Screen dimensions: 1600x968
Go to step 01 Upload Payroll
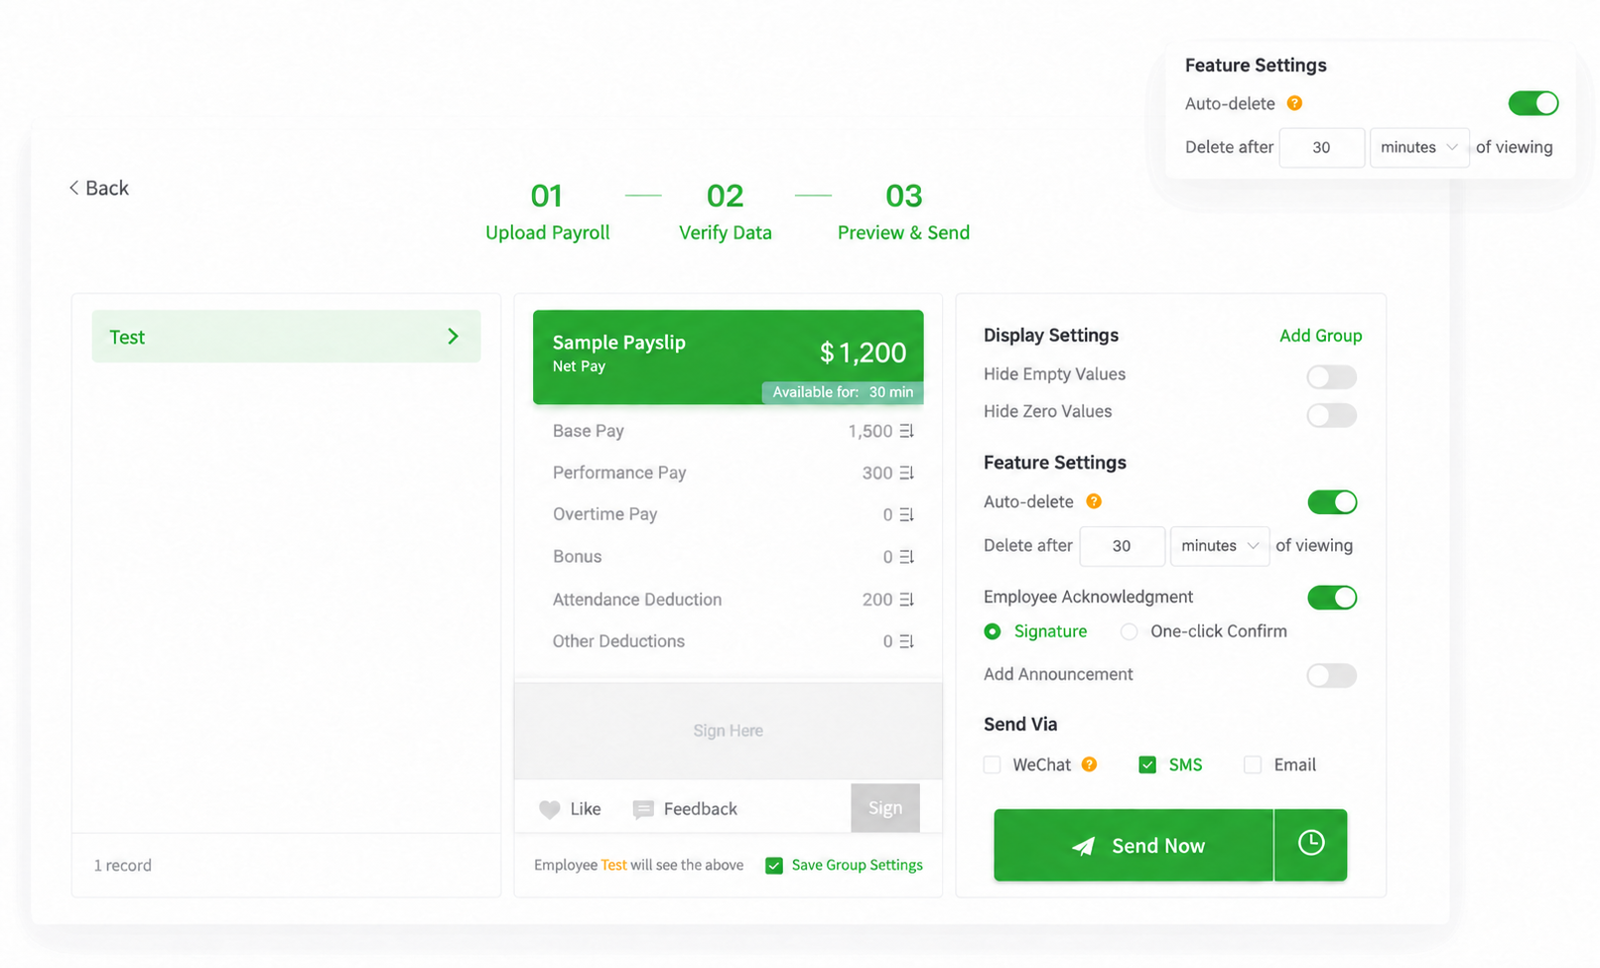click(547, 211)
